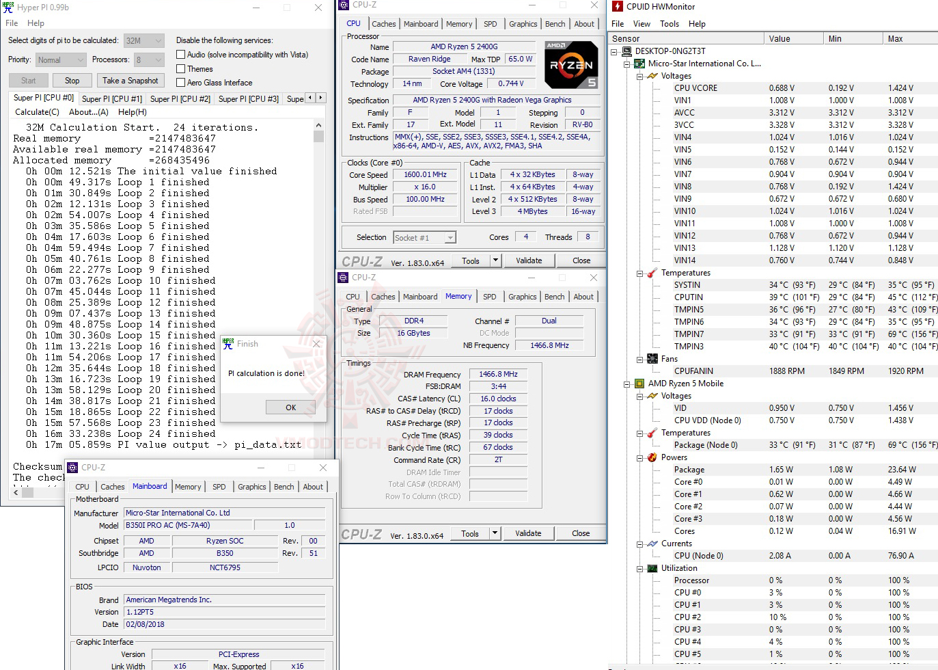Click the Utilization icon in HWMonitor

[652, 568]
